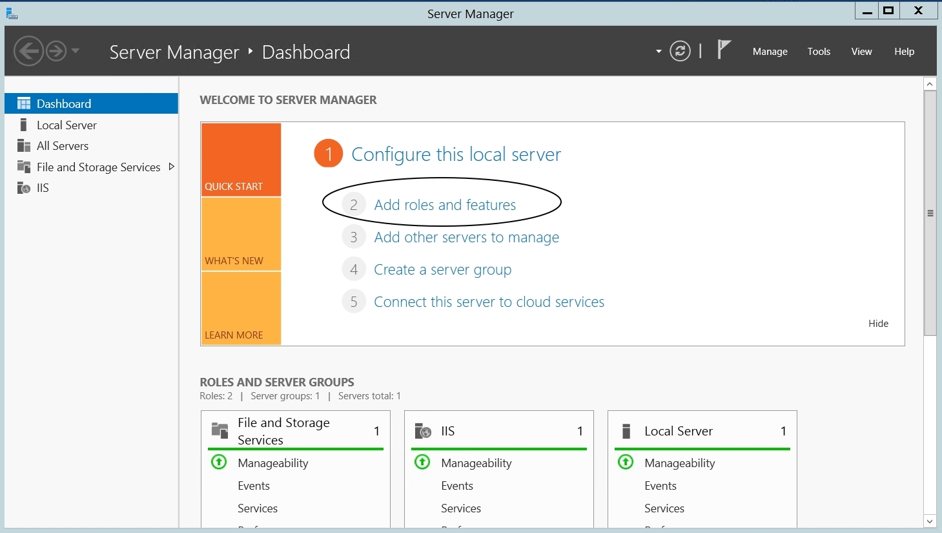Click the refresh dashboard icon

(680, 51)
